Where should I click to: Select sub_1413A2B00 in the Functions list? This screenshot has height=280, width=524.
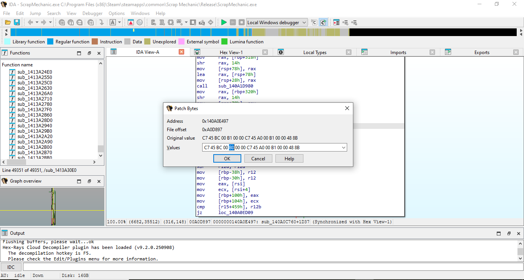coord(35,147)
